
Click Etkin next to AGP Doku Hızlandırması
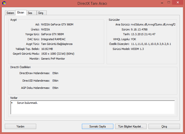55,88
